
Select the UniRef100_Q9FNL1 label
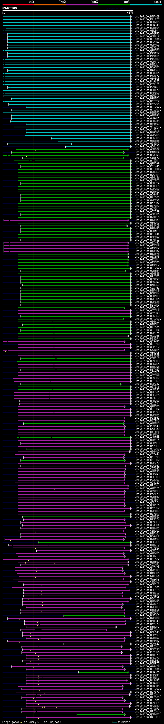[x=147, y=45]
